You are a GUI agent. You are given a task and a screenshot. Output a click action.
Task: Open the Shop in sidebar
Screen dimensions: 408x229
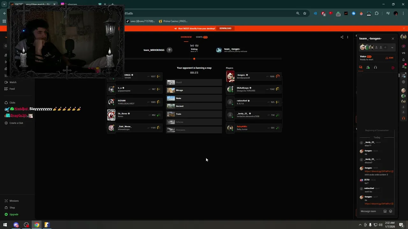coord(10,207)
